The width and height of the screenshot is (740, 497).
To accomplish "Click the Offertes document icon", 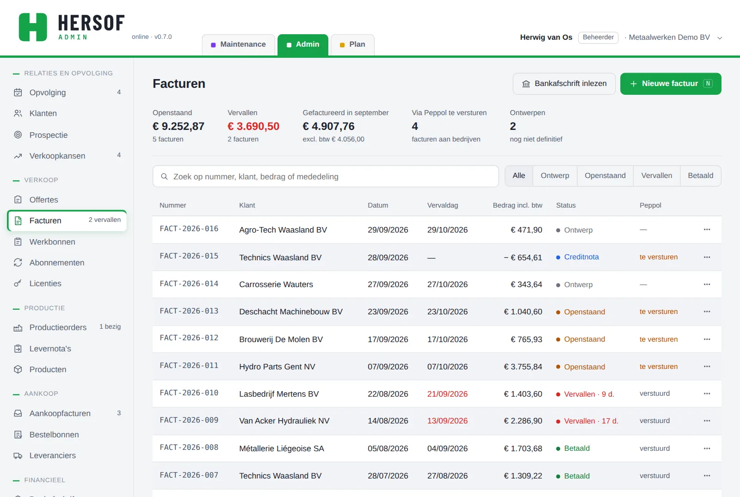I will click(x=18, y=200).
